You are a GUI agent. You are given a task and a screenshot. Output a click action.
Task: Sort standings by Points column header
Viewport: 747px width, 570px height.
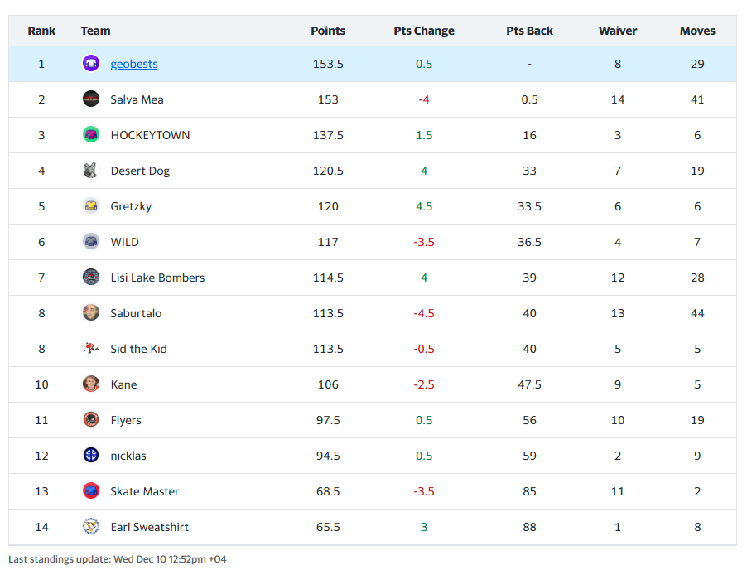click(328, 31)
